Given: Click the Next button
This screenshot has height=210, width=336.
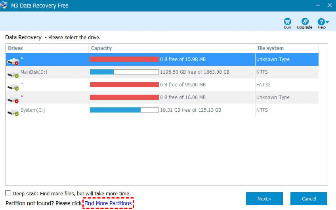Looking at the screenshot, I should pyautogui.click(x=264, y=199).
